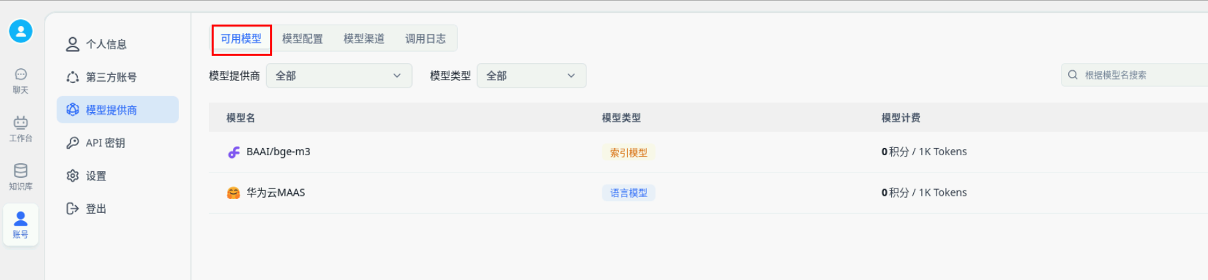
Task: Open the API 密钥 page
Action: tap(104, 143)
